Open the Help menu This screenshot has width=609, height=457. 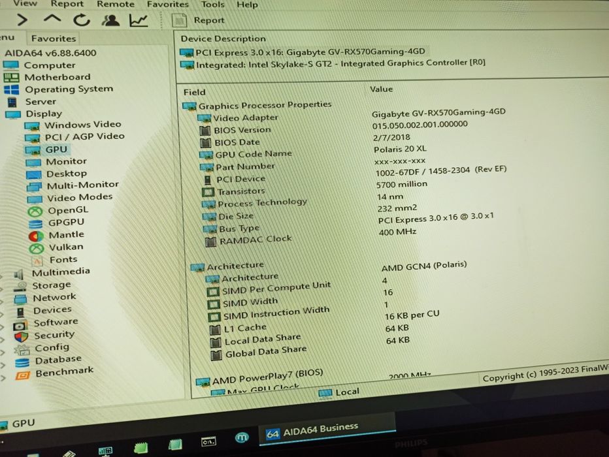(247, 5)
